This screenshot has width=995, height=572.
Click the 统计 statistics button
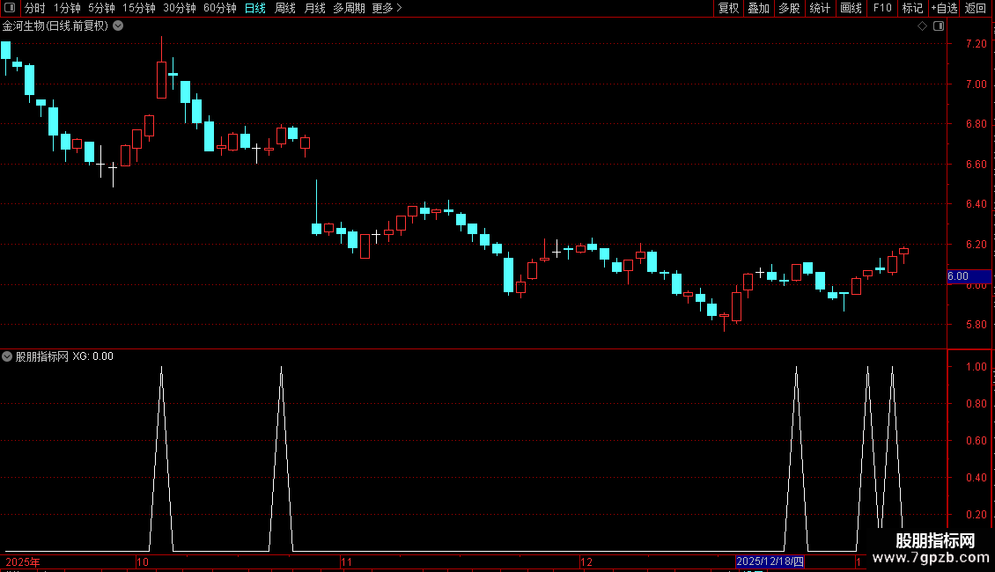click(820, 8)
